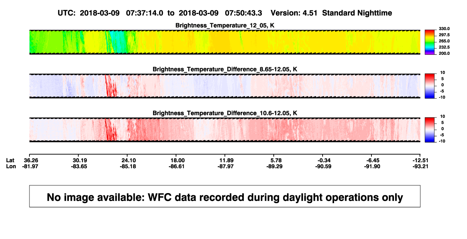Click value -10 on the 10.6-12.05 colorbar

(441, 141)
